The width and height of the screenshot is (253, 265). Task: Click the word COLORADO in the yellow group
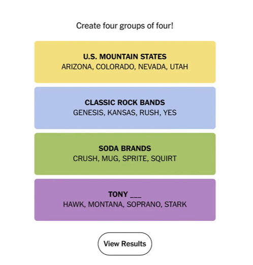point(116,67)
